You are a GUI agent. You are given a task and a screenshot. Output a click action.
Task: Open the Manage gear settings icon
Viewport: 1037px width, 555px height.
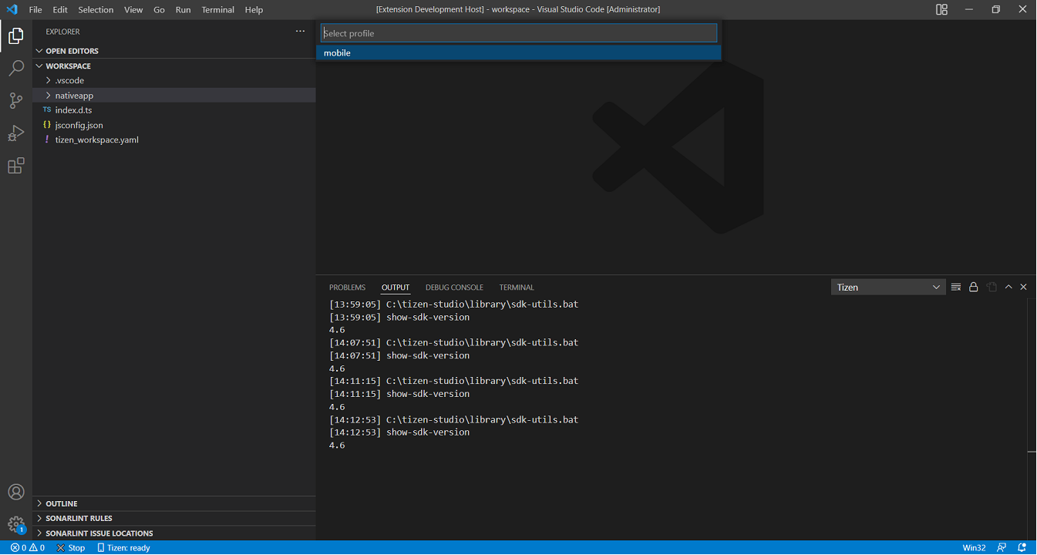point(16,525)
